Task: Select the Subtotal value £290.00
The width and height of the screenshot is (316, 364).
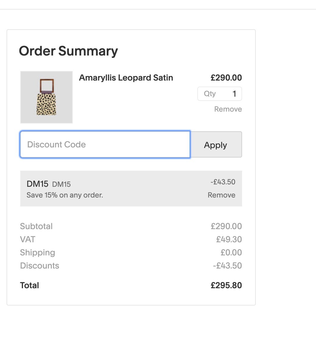Action: 226,226
